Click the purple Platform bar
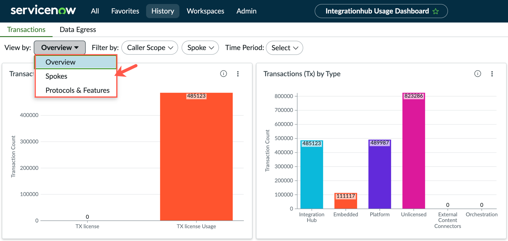Viewport: 508px width, 241px height. pos(379,174)
